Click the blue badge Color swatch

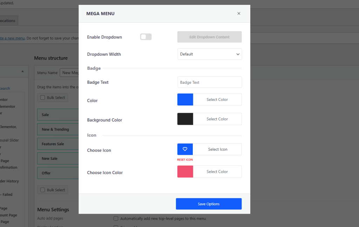[185, 99]
